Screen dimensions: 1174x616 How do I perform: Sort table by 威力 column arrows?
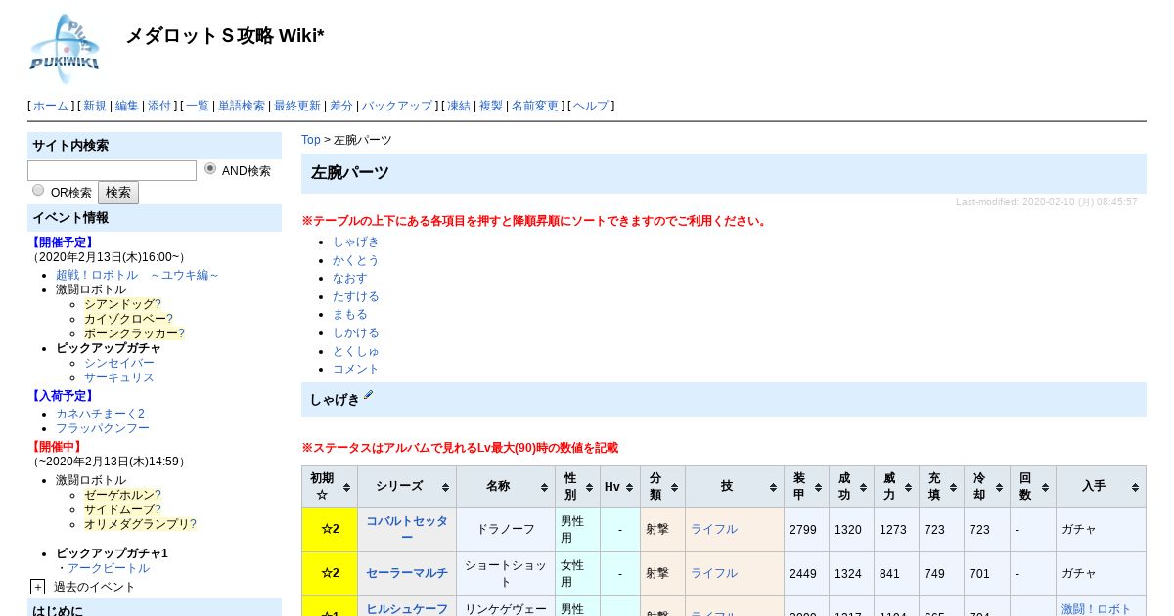(909, 487)
